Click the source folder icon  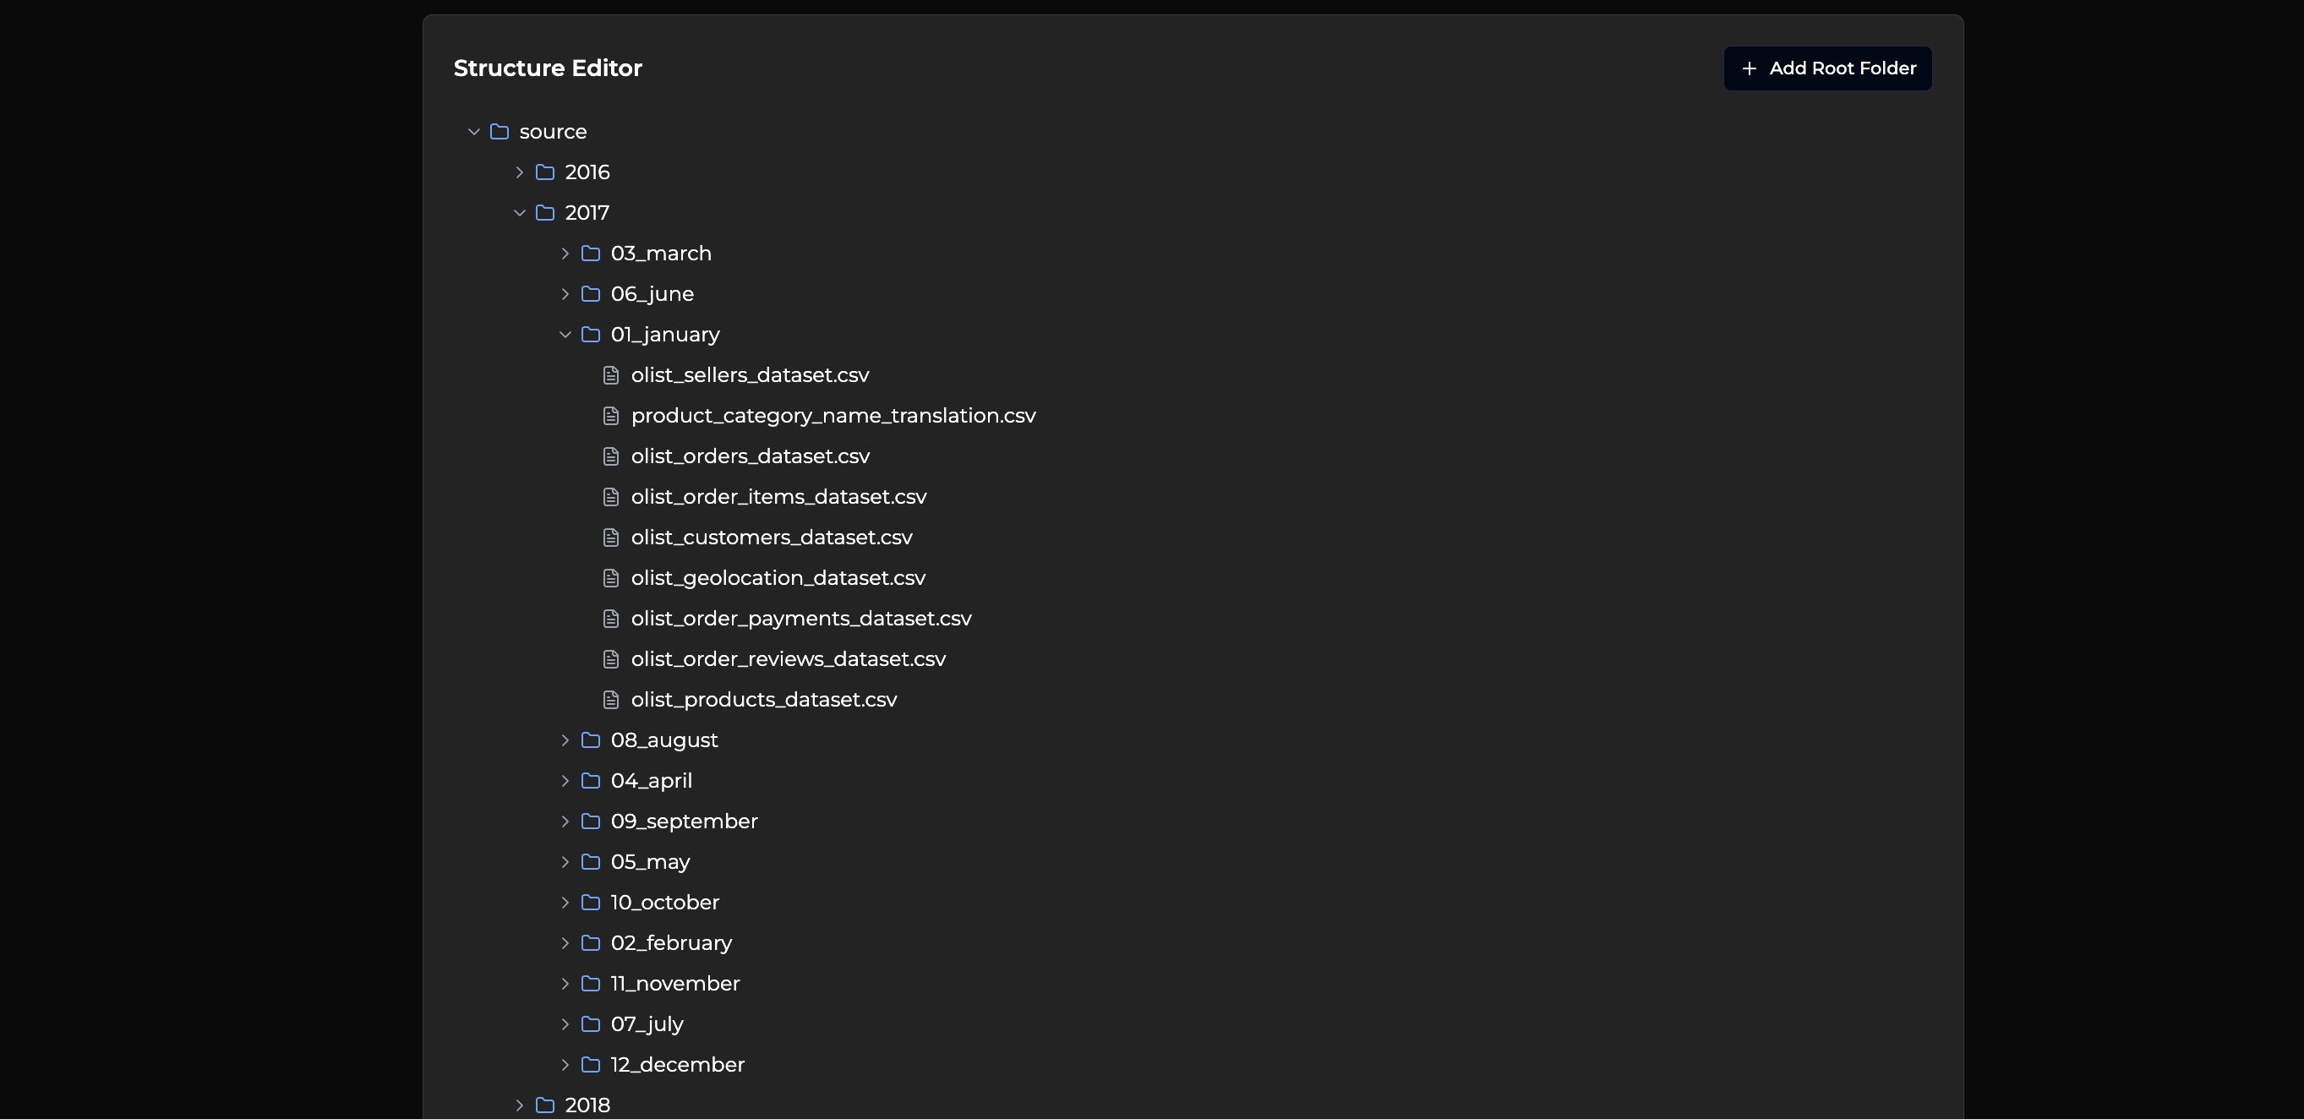499,132
